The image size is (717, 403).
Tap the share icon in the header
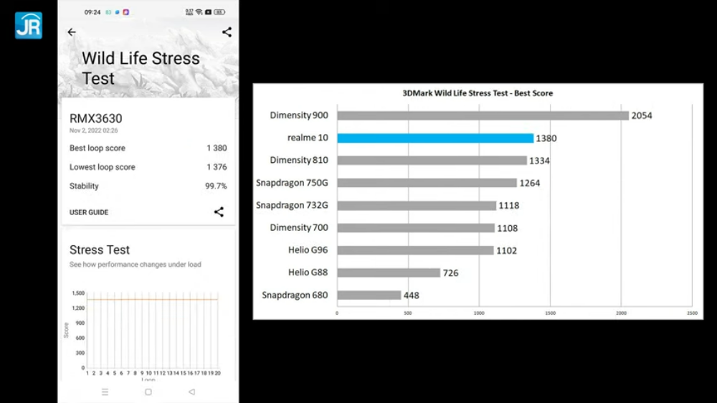coord(227,32)
